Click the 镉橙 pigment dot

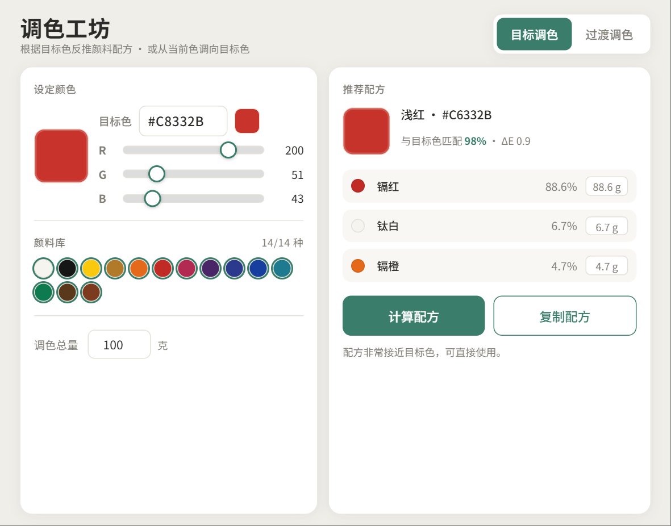coord(358,266)
